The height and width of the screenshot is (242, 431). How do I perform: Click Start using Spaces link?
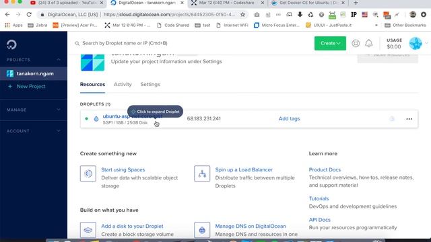(123, 169)
